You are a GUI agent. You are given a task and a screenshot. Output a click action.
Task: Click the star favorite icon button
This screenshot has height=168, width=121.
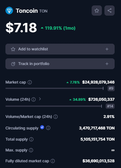point(97,11)
